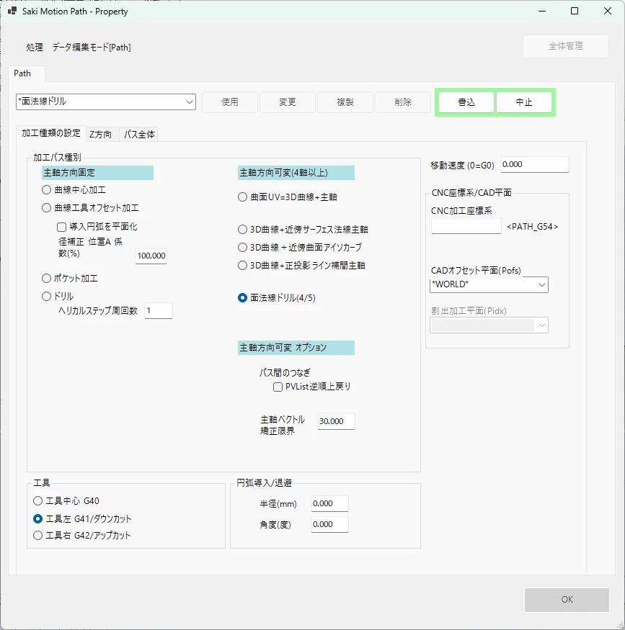The image size is (625, 630).
Task: Maximize the Property window
Action: pos(575,11)
